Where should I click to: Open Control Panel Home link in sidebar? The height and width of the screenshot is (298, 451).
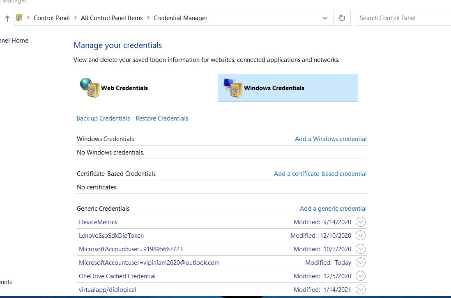[14, 41]
